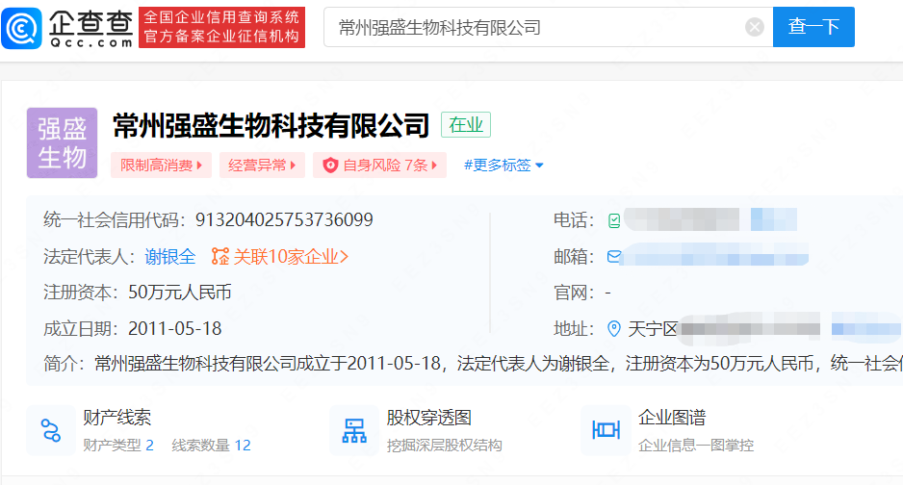
Task: Select the credit code 913204025753736099
Action: [284, 219]
